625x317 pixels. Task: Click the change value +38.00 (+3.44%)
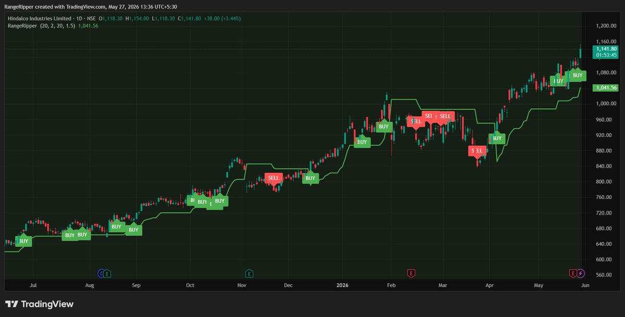pos(223,18)
